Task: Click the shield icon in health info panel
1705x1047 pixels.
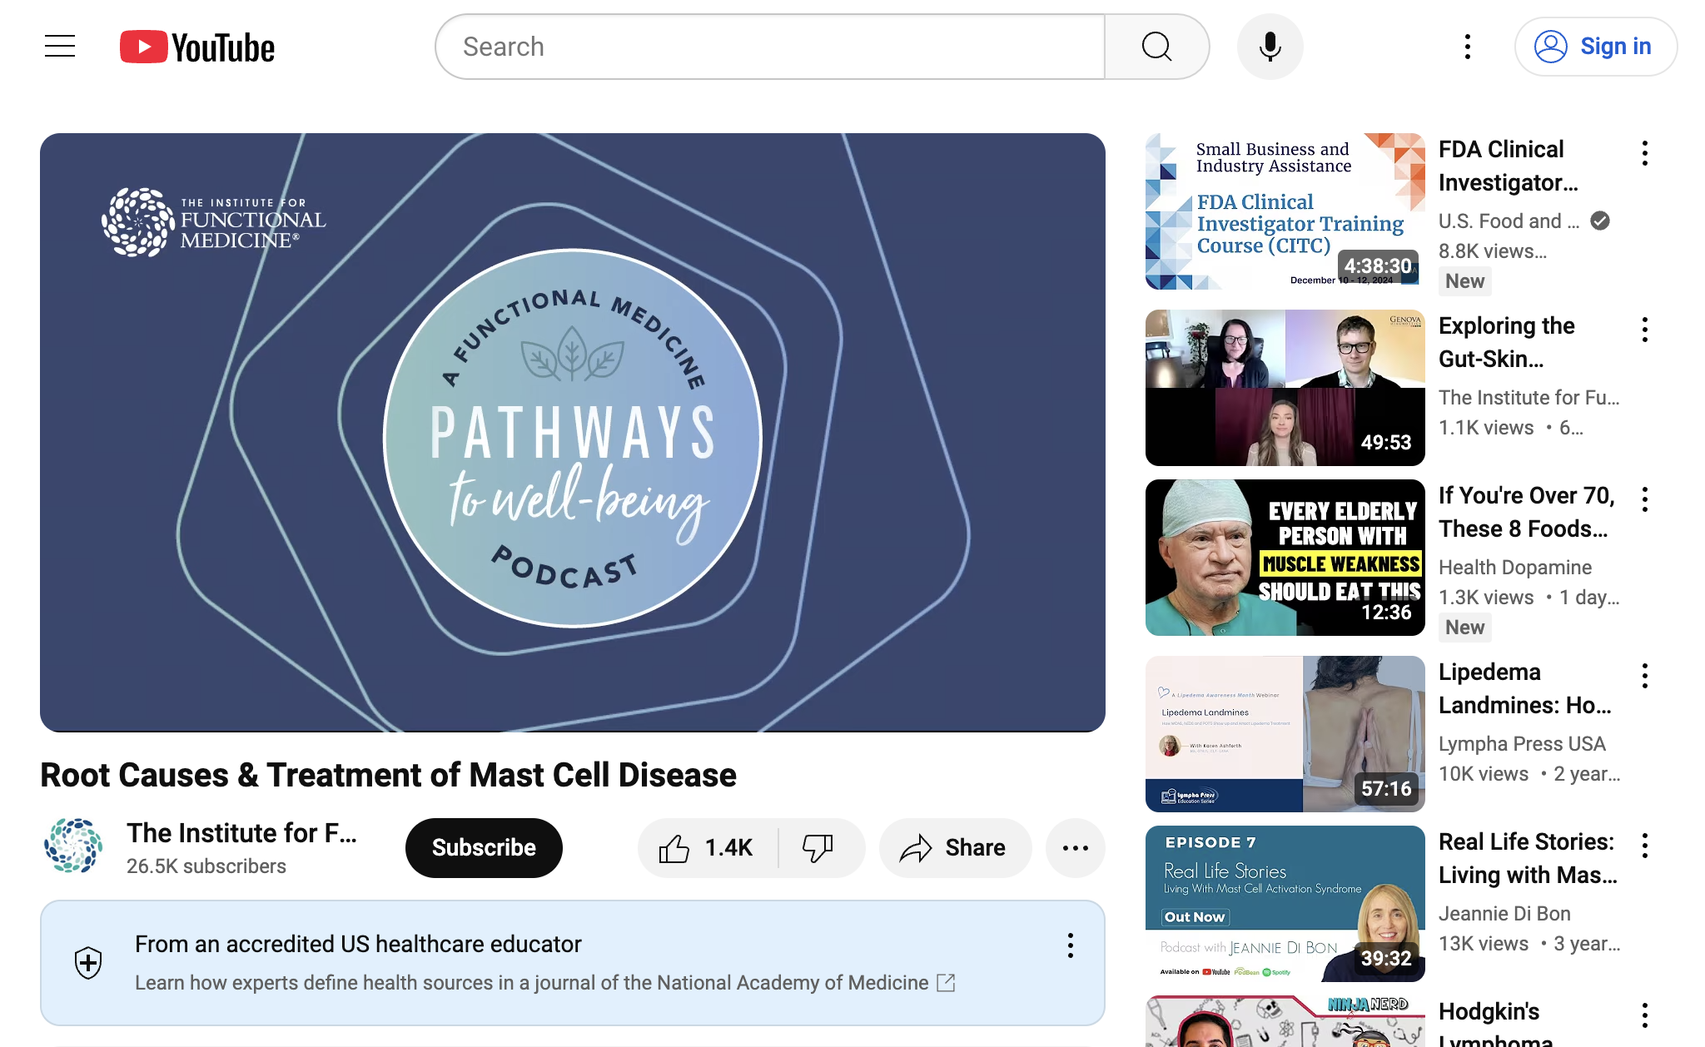Action: pyautogui.click(x=88, y=963)
